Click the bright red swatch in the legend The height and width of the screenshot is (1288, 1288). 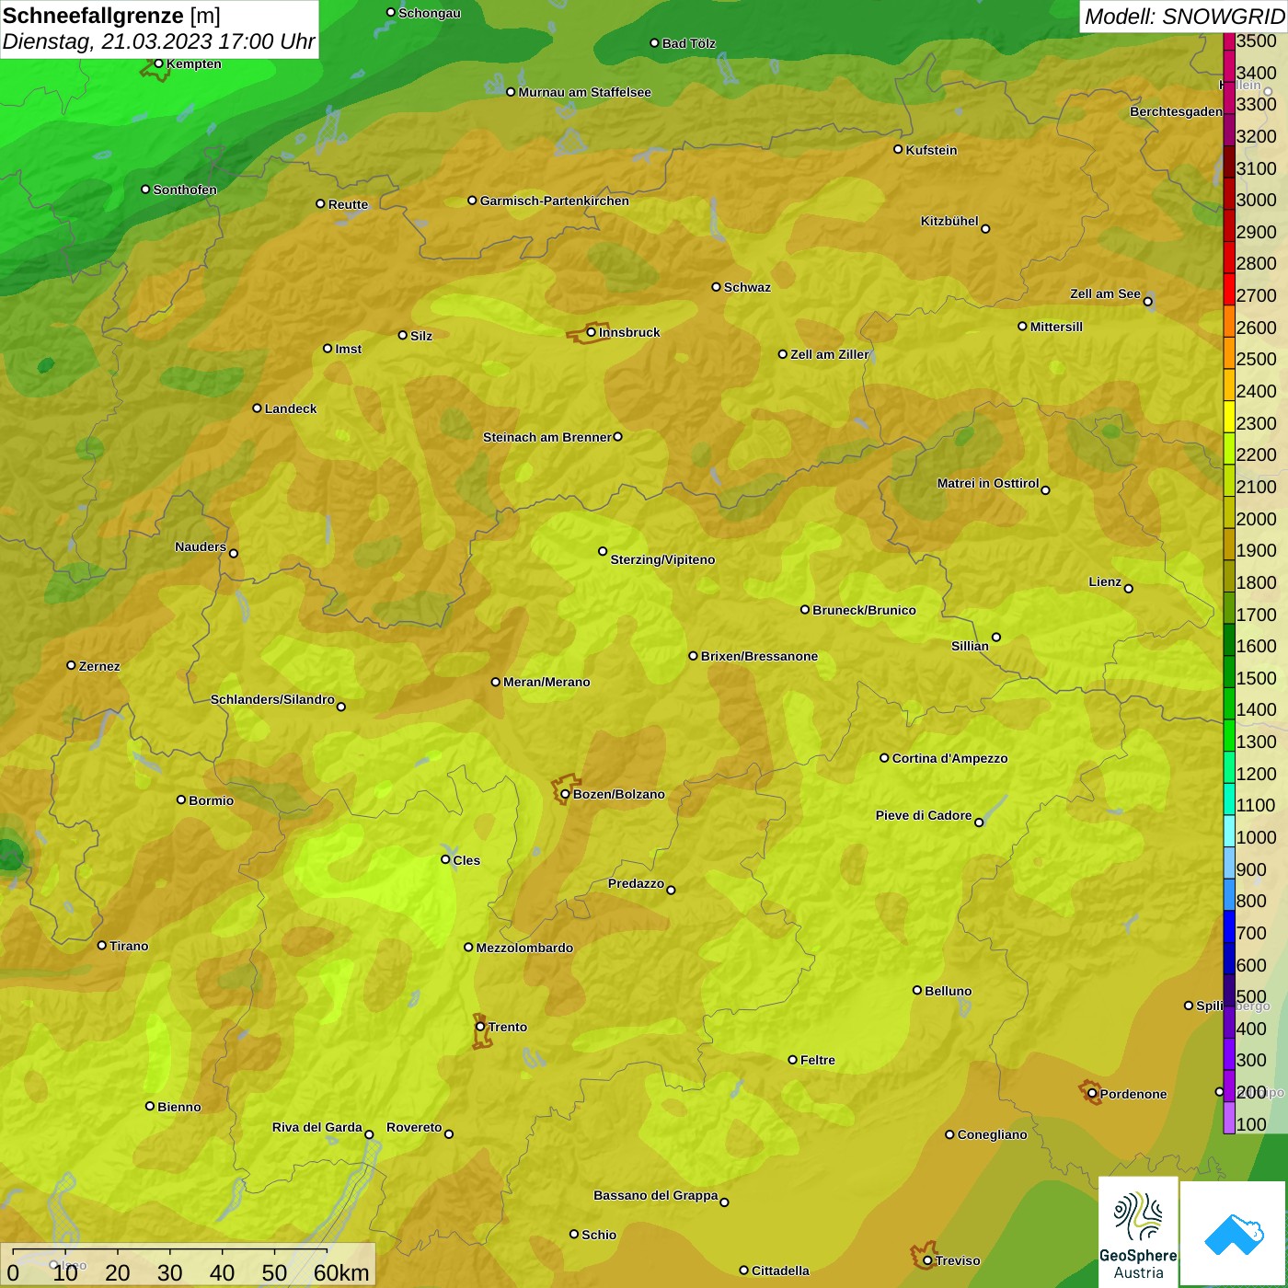1229,289
